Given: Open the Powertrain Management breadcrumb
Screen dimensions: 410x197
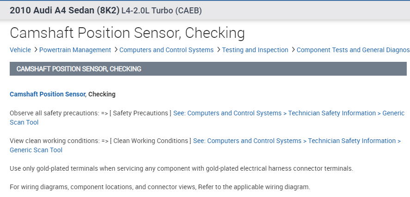Looking at the screenshot, I should (x=75, y=50).
